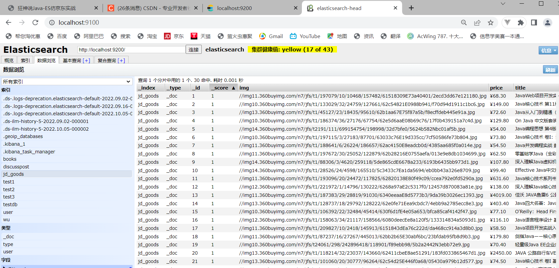Open the Gmail bookmark
This screenshot has height=268, width=559.
click(271, 36)
